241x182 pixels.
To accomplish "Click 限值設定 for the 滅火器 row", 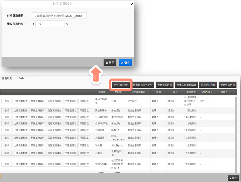I will click(x=84, y=145).
